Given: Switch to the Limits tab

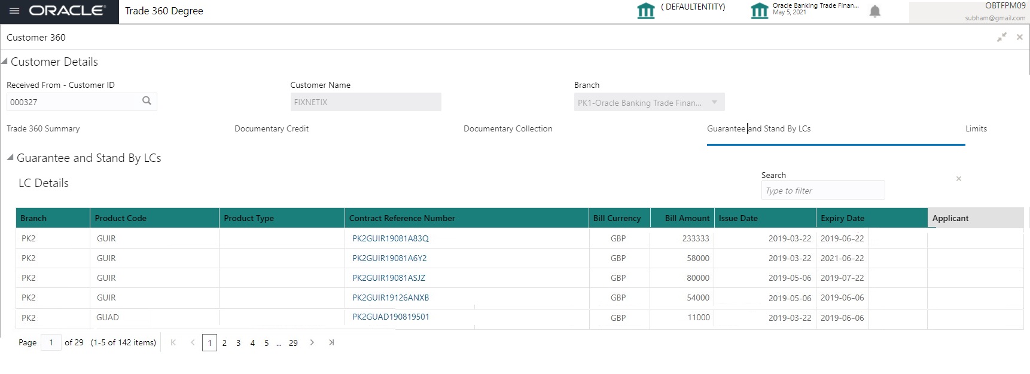Looking at the screenshot, I should (976, 128).
